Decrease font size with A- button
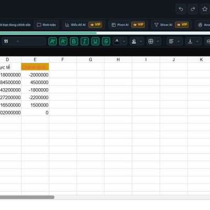 pos(63,41)
